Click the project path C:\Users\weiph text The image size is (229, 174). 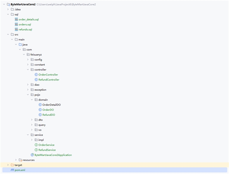(x=66, y=4)
